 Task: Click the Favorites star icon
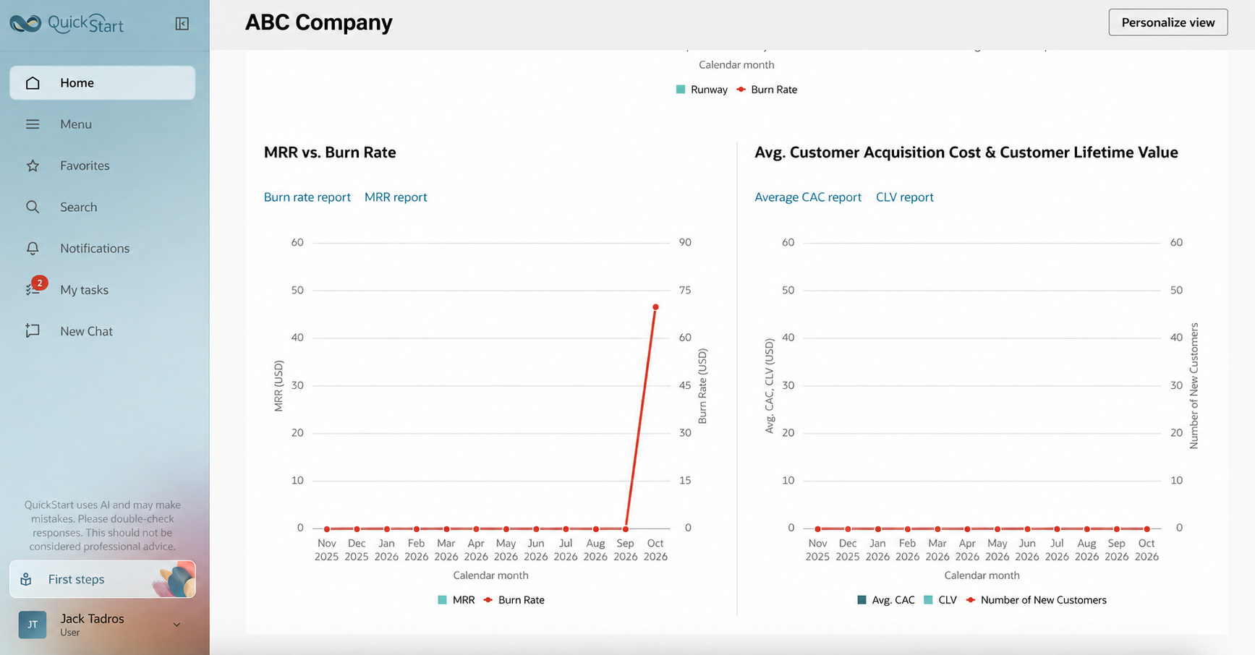(x=33, y=166)
